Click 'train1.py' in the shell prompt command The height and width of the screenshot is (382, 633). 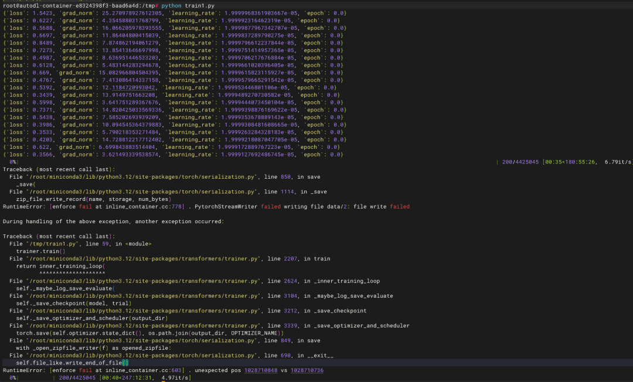(199, 6)
